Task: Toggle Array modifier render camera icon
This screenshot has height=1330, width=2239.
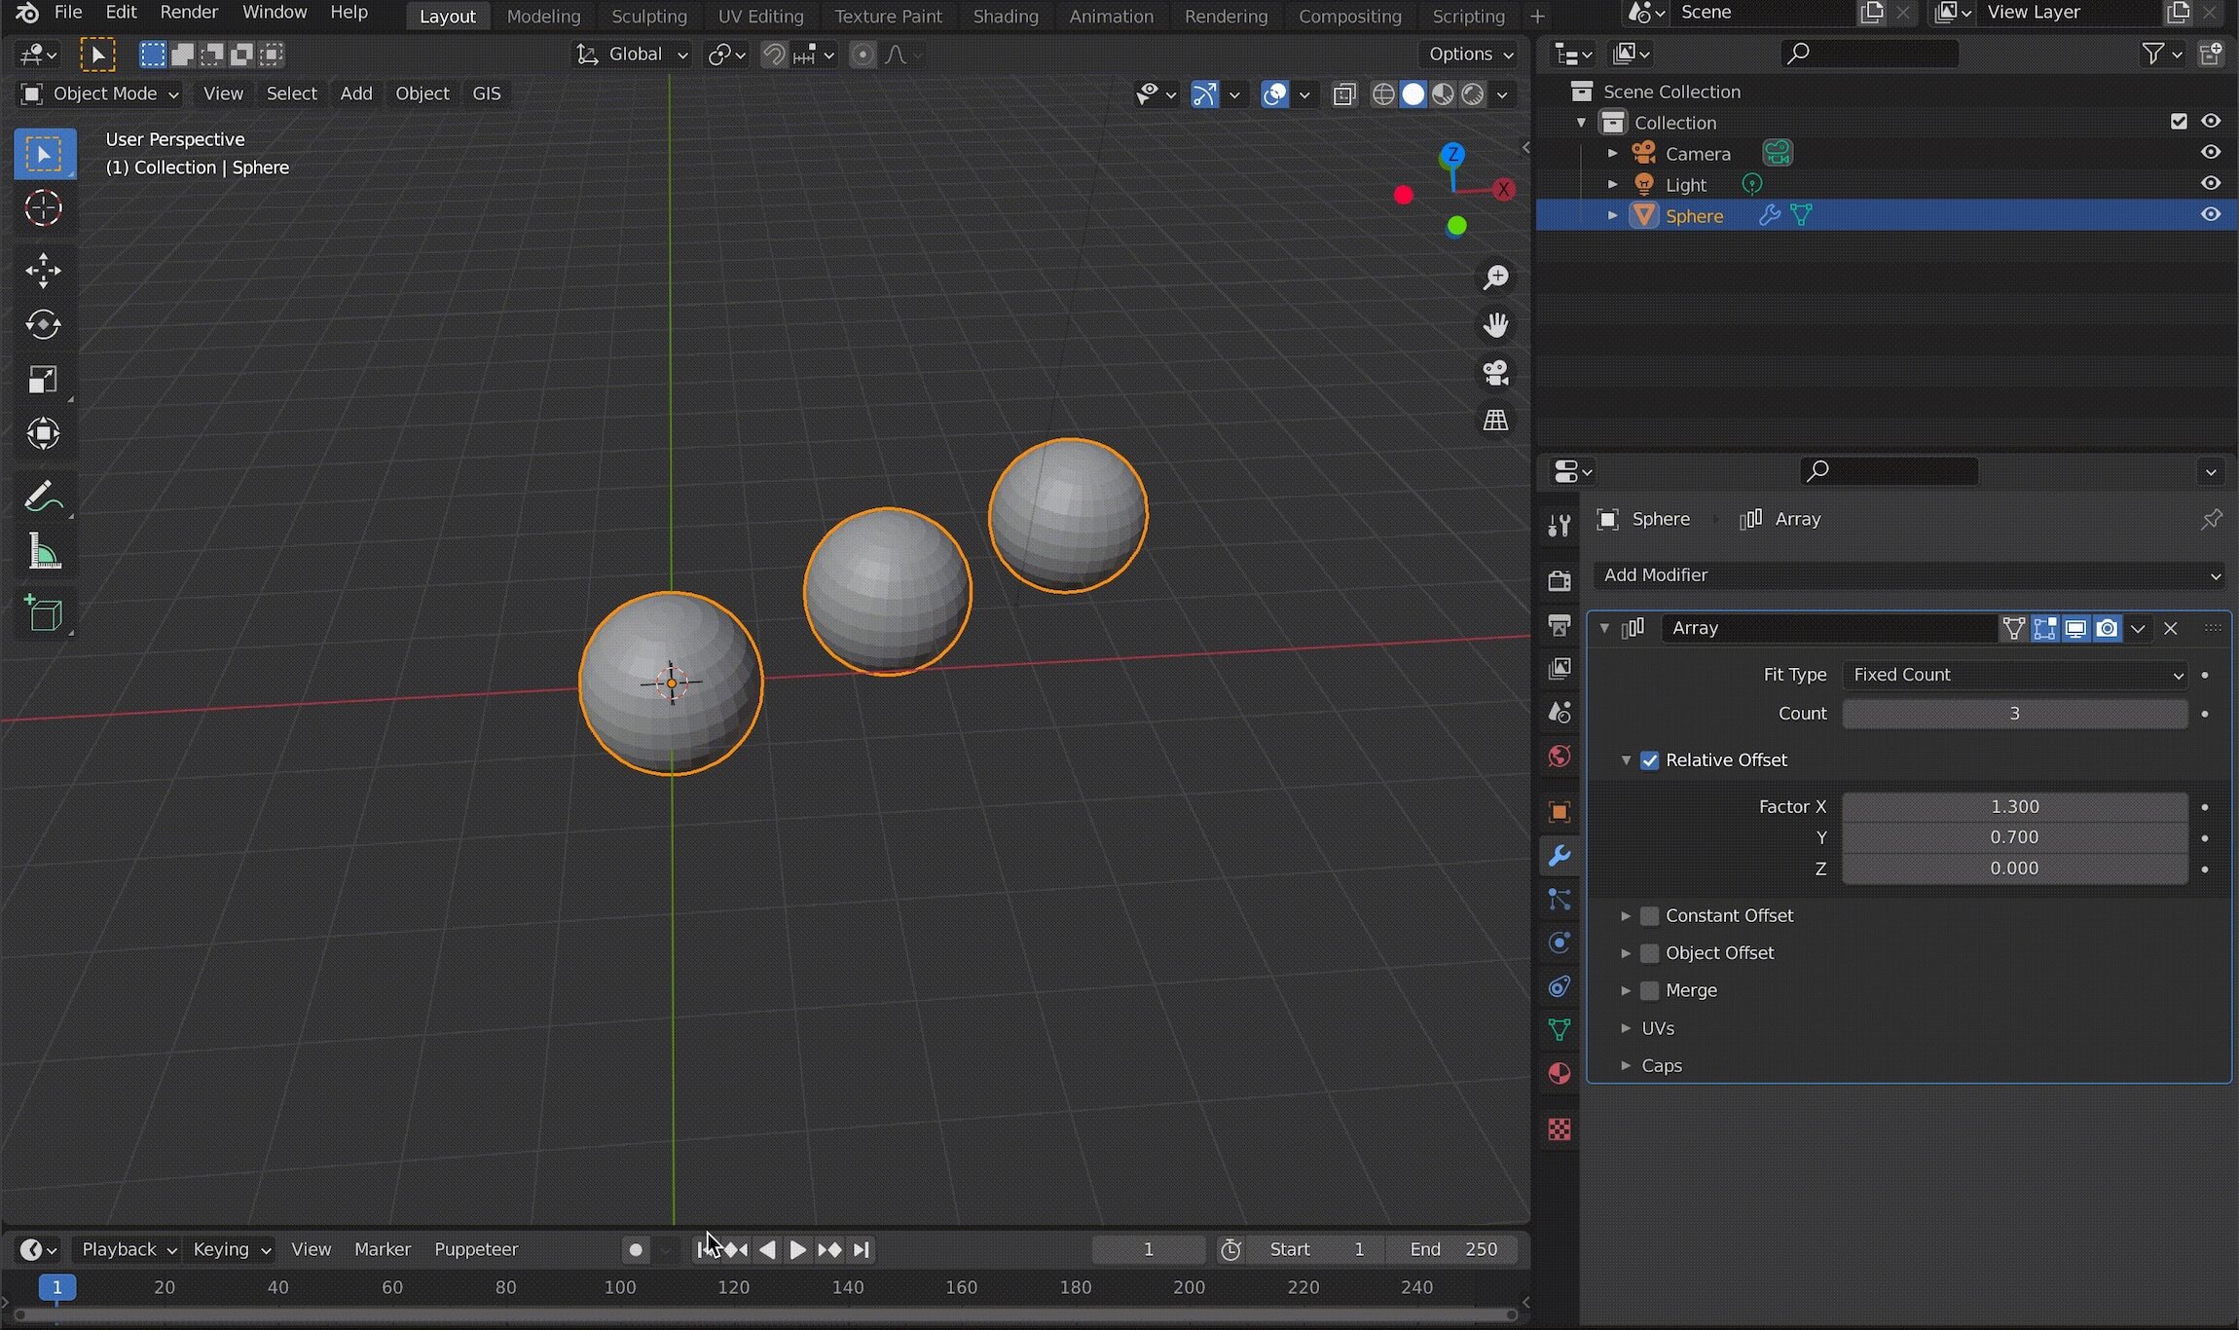Action: (2107, 629)
